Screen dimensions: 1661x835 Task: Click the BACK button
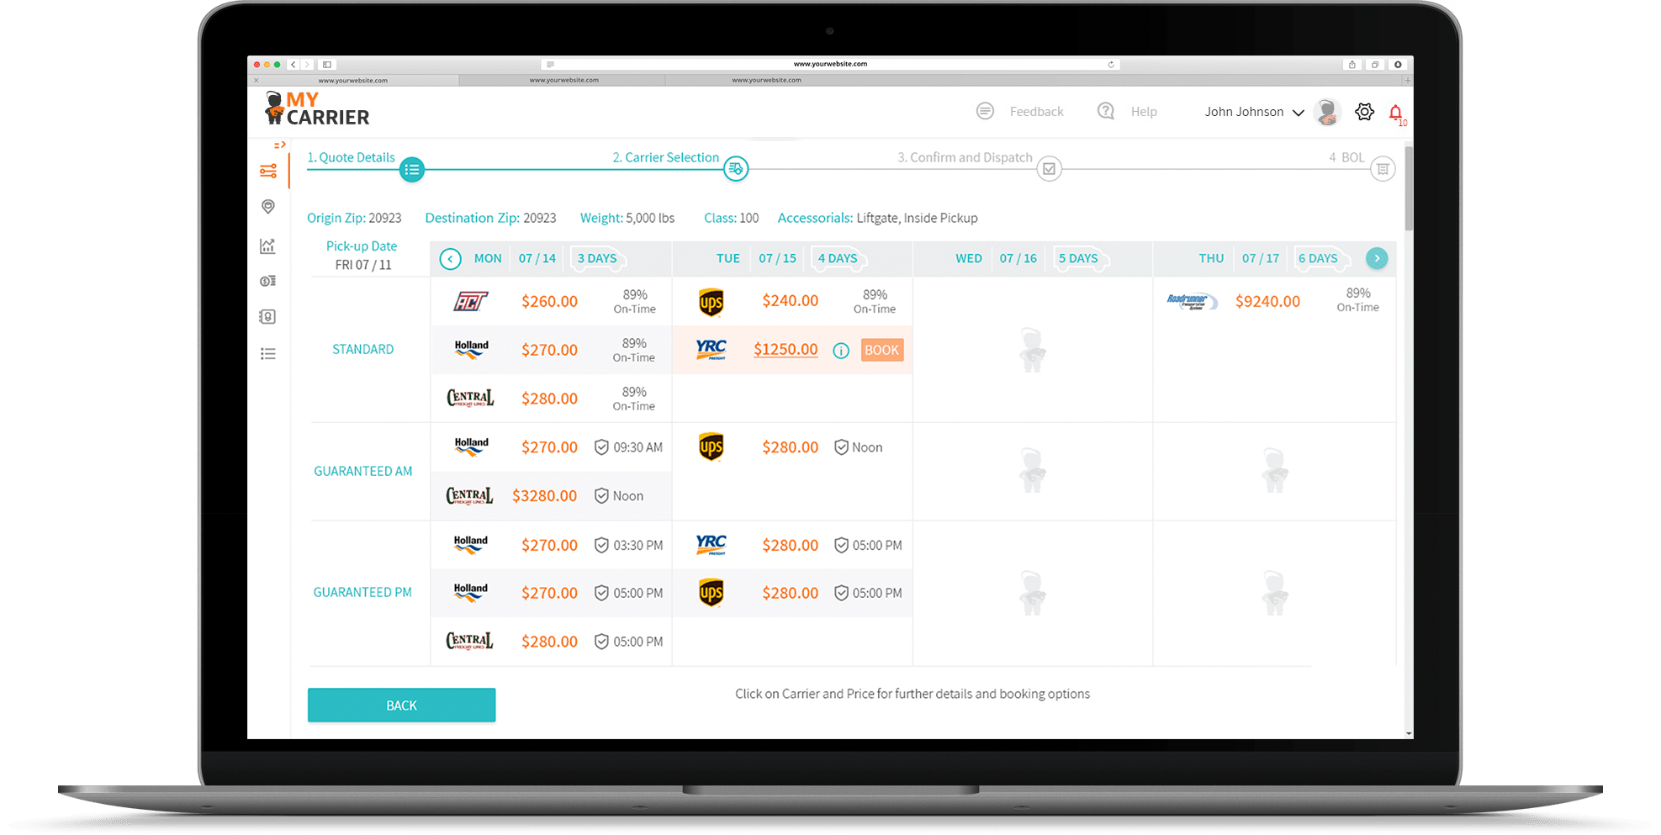(x=401, y=705)
